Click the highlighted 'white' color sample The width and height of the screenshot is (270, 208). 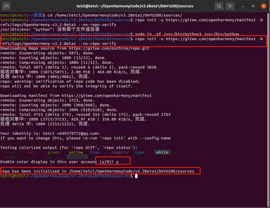(162, 152)
